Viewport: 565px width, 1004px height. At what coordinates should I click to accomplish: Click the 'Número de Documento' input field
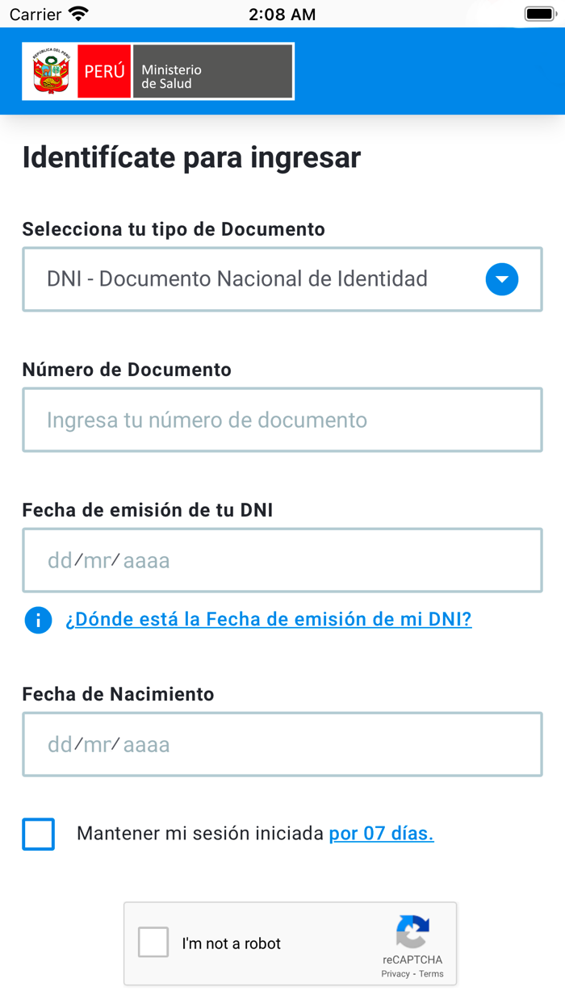click(282, 420)
